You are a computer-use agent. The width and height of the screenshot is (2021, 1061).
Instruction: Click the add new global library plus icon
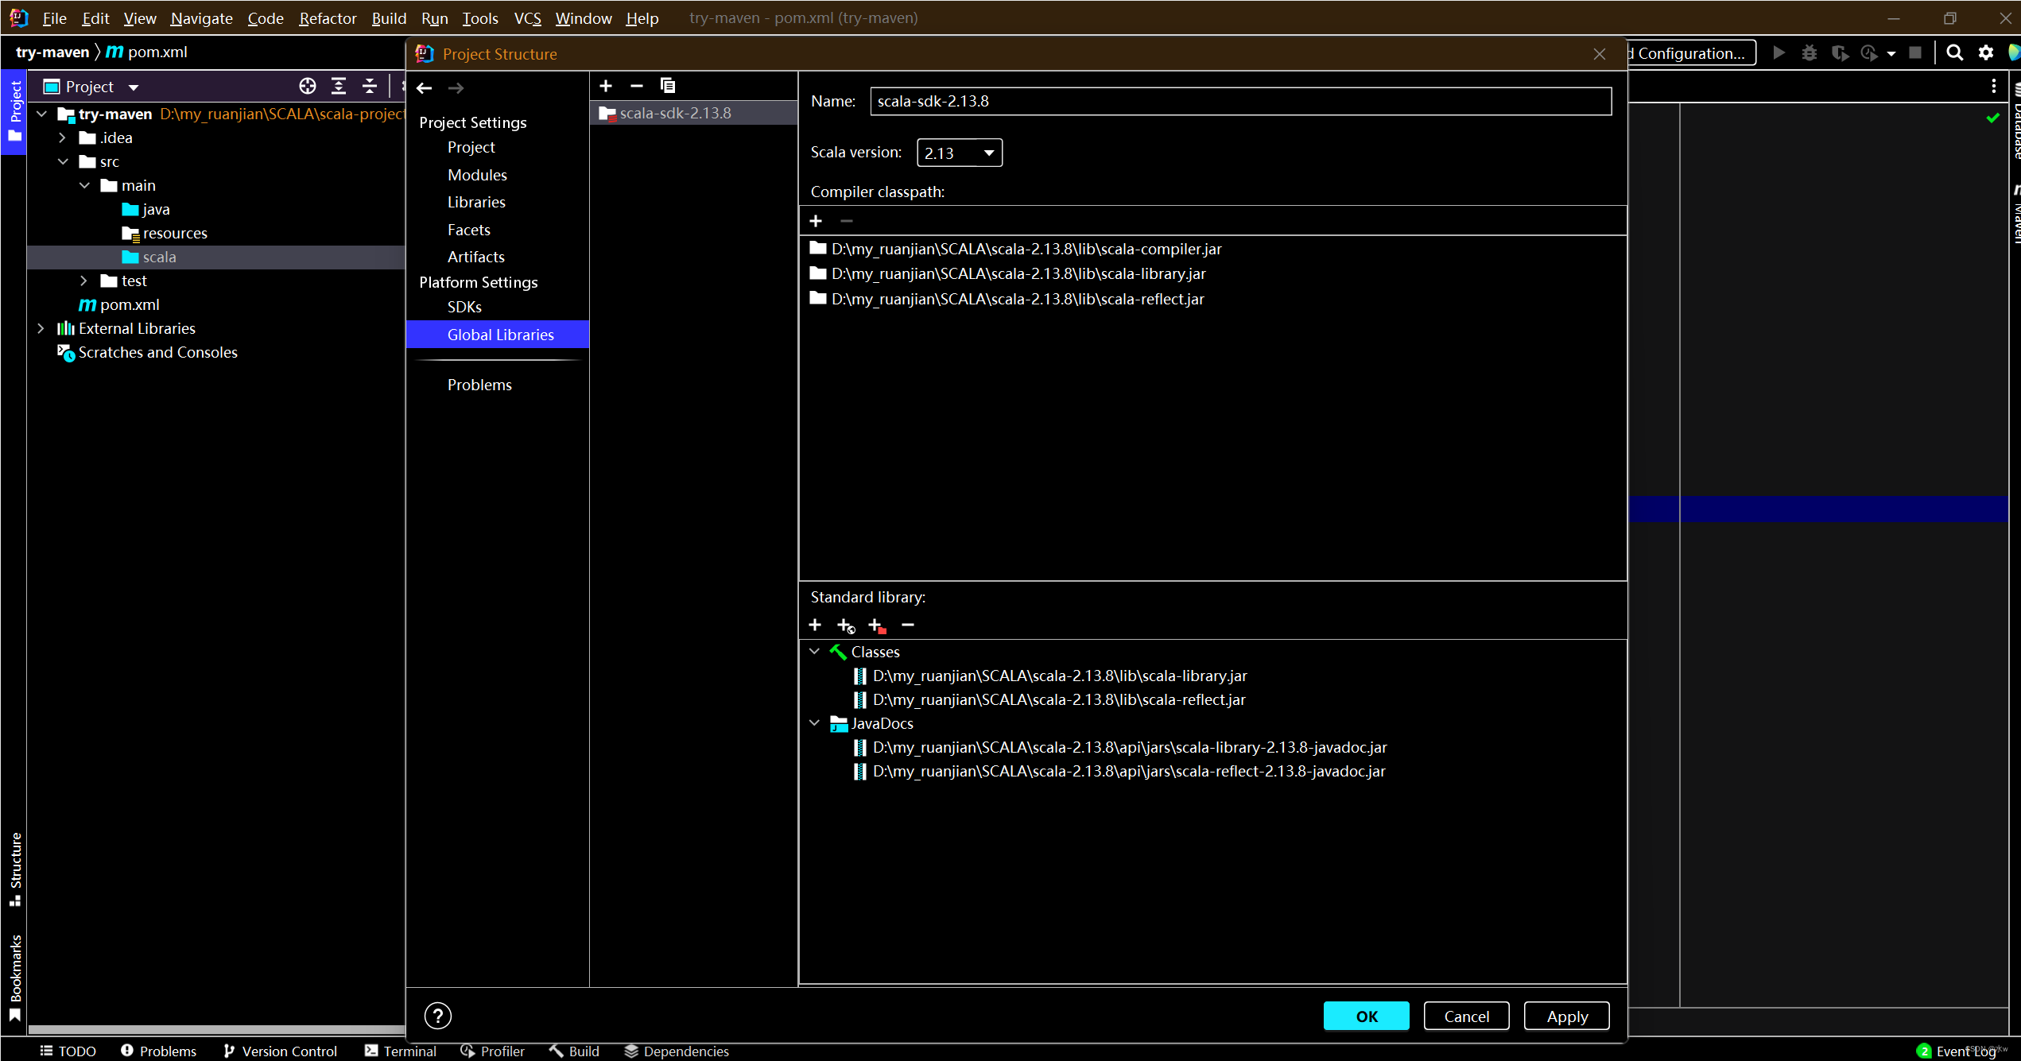606,86
